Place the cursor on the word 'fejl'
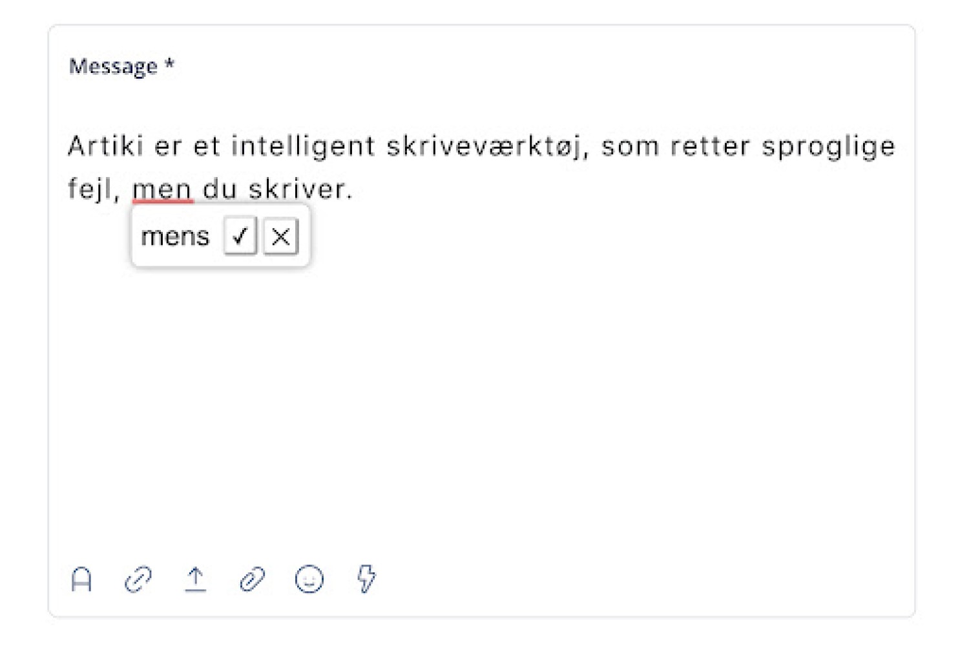This screenshot has width=969, height=646. pos(93,189)
